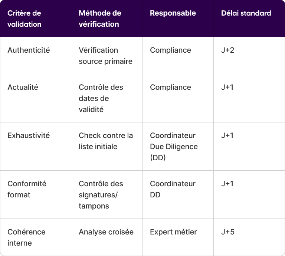Select the "Vérification source primaire" cell
This screenshot has height=256, width=285.
tap(105, 56)
